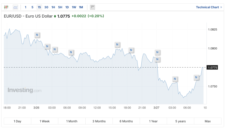The width and height of the screenshot is (228, 131).
Task: Open the Technical Chart link
Action: coord(209,7)
